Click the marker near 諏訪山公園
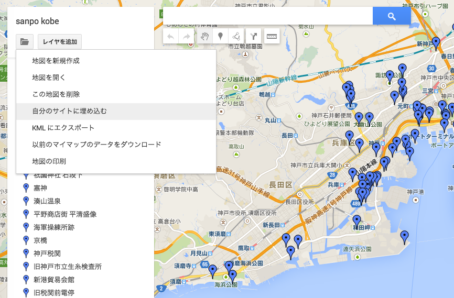Image resolution: width=454 pixels, height=298 pixels. [390, 76]
